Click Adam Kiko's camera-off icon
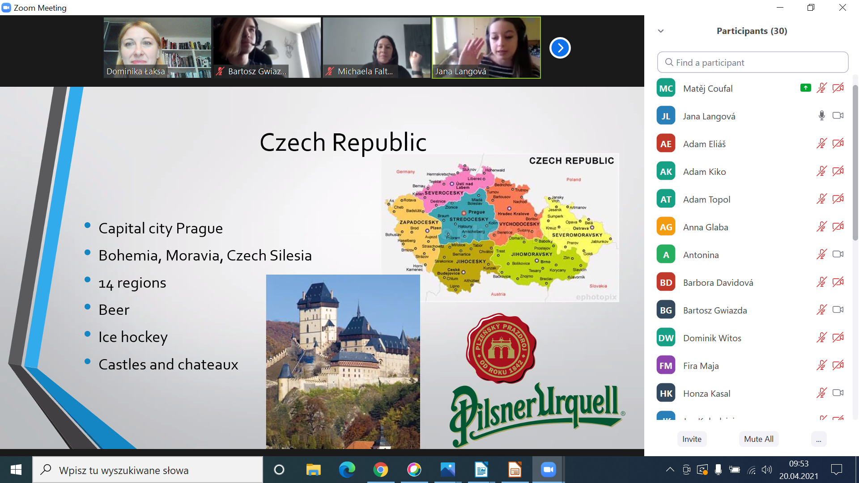Image resolution: width=859 pixels, height=483 pixels. point(838,171)
